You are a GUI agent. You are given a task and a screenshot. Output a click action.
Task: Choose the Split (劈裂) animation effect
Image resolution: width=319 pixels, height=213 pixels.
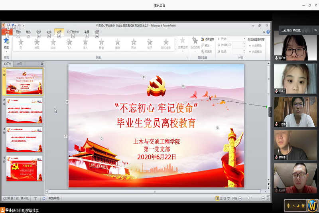(101, 42)
